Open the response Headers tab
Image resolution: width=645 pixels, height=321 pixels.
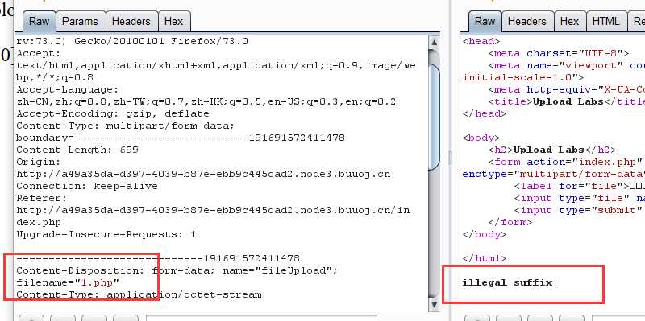pyautogui.click(x=527, y=22)
